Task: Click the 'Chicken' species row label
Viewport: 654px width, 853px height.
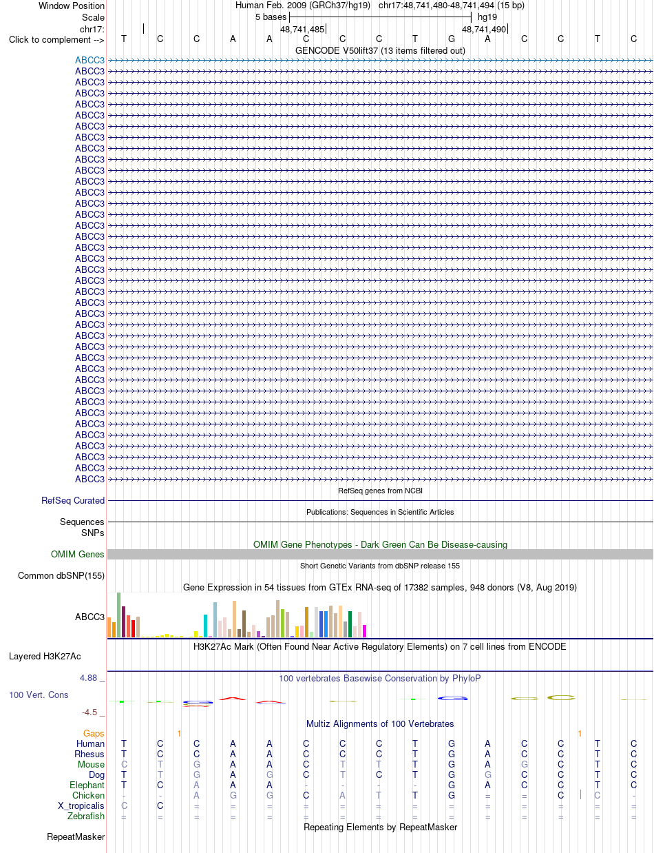Action: click(x=89, y=796)
